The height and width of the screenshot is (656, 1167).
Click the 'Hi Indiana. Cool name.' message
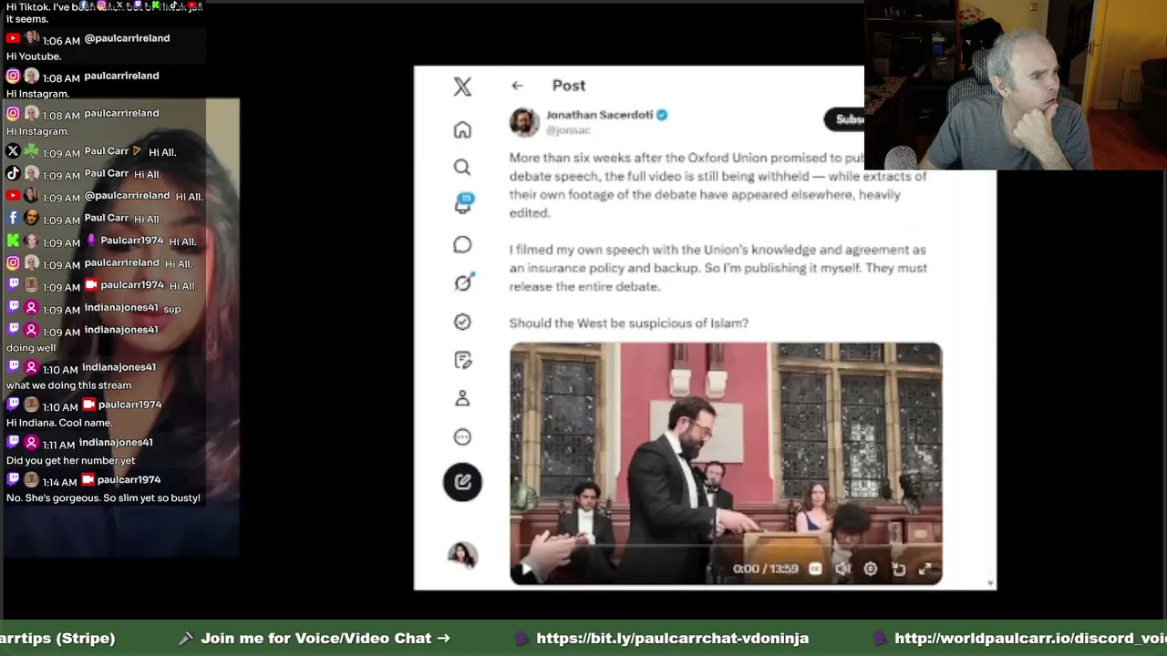pyautogui.click(x=59, y=423)
